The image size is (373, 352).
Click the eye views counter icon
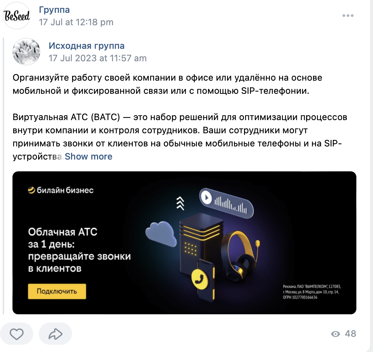tap(336, 334)
